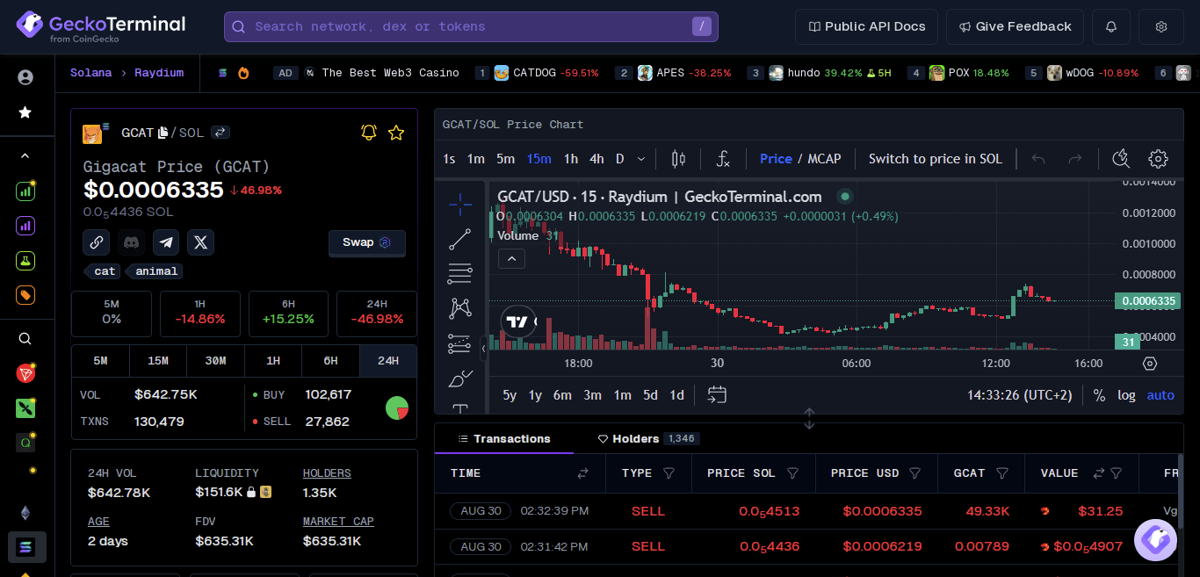Open the timezone menu showing UTC+2
This screenshot has width=1200, height=577.
(1020, 395)
